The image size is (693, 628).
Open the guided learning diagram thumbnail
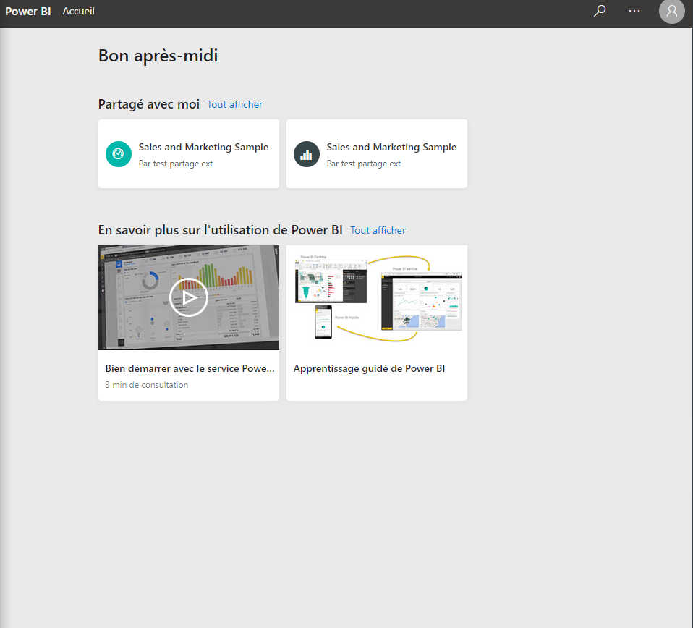click(x=377, y=297)
